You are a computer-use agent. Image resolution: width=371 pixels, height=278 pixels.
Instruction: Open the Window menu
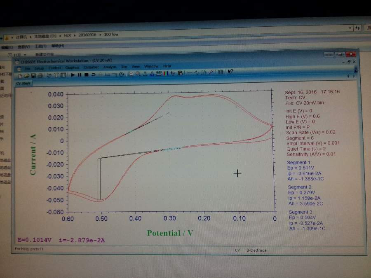click(x=151, y=66)
